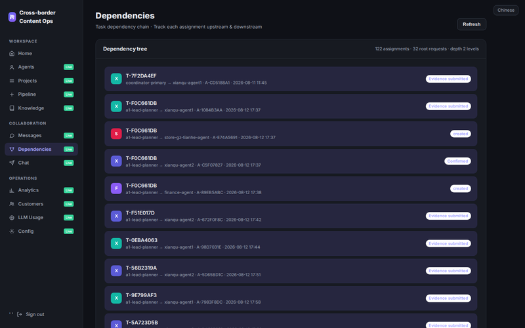Click the Live badge beside Messages
The width and height of the screenshot is (525, 328).
pos(69,136)
